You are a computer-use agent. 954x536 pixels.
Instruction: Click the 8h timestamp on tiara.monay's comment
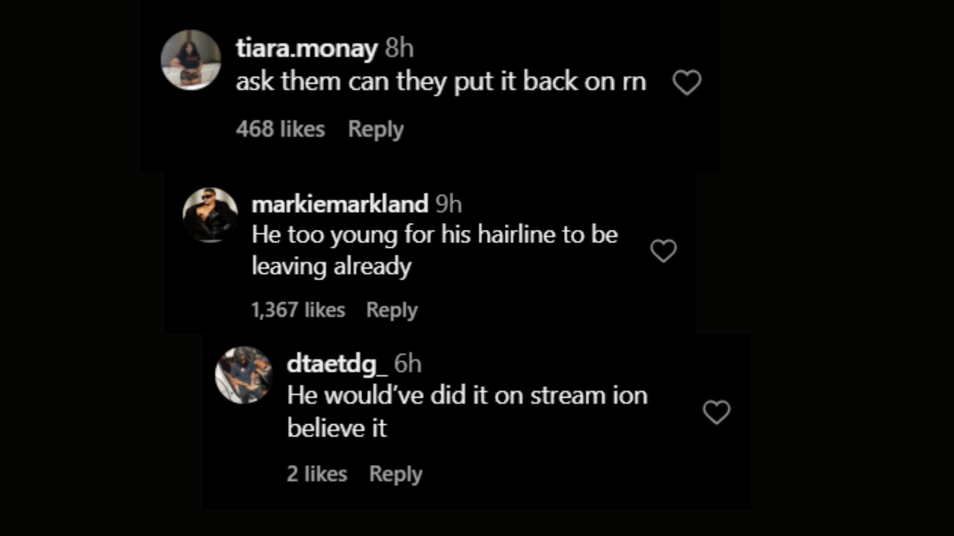[399, 49]
